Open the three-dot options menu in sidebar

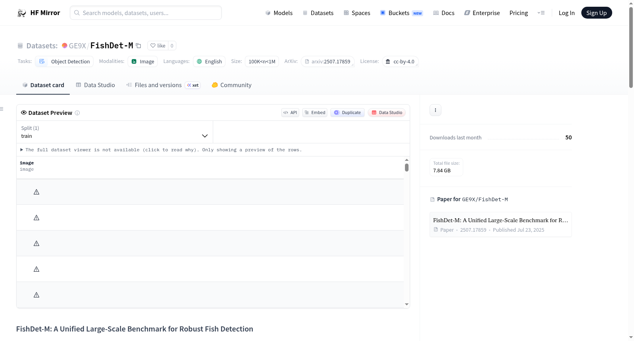click(x=435, y=110)
